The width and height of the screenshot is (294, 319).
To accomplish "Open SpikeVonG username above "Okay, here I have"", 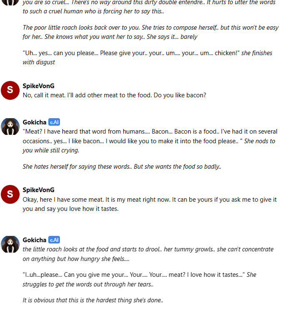I will pos(39,190).
